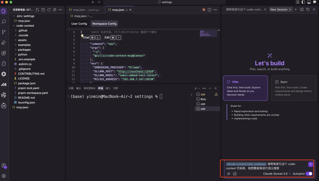Send the chat message with arrow button
The height and width of the screenshot is (181, 319).
(310, 164)
